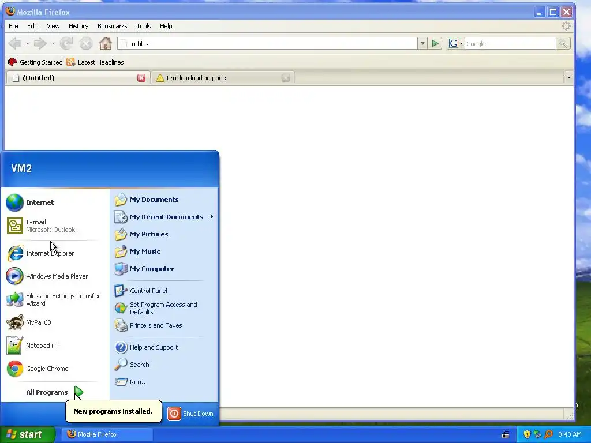This screenshot has height=443, width=591.
Task: Click the URL address field
Action: (x=268, y=44)
